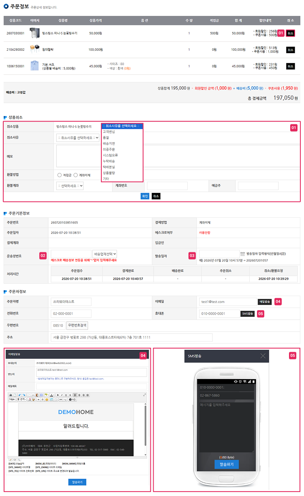Screen dimensions: 304x496
Task: Choose 이중주문 from cancel reason list
Action: tap(122, 149)
